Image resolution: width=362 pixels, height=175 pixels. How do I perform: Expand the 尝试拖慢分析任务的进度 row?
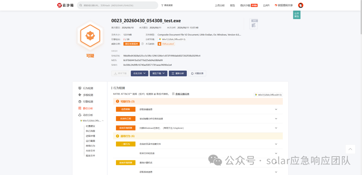[276, 118]
